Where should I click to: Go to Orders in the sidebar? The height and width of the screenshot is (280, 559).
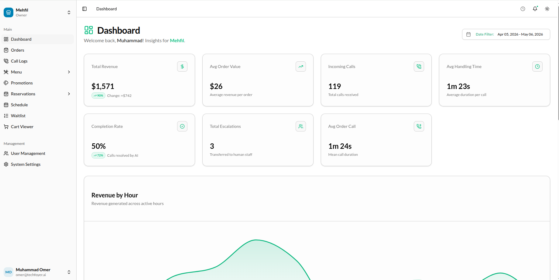(x=38, y=50)
